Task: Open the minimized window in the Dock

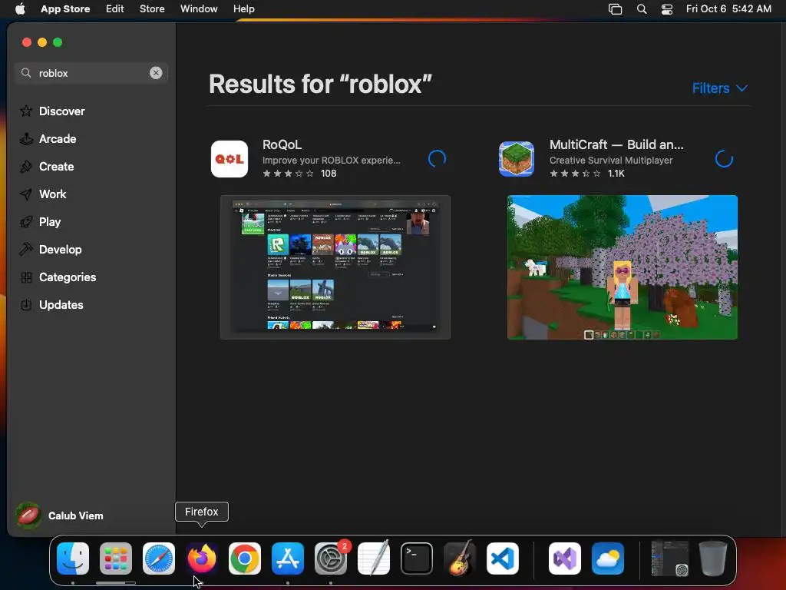Action: click(670, 559)
